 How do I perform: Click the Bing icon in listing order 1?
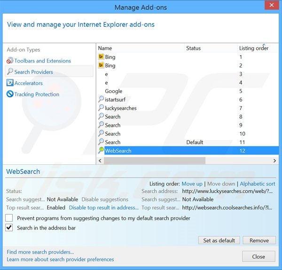[101, 57]
